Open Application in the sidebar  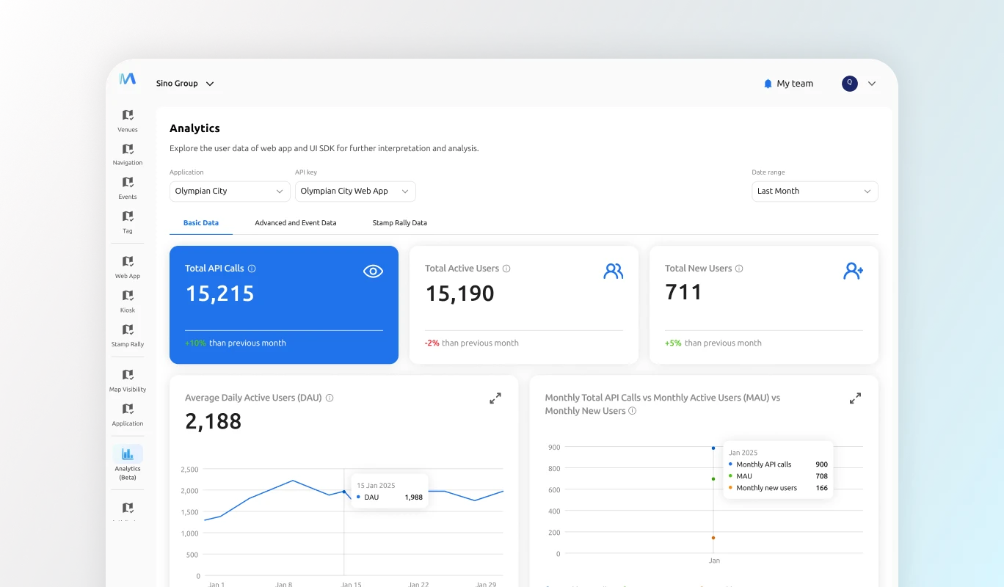coord(128,415)
